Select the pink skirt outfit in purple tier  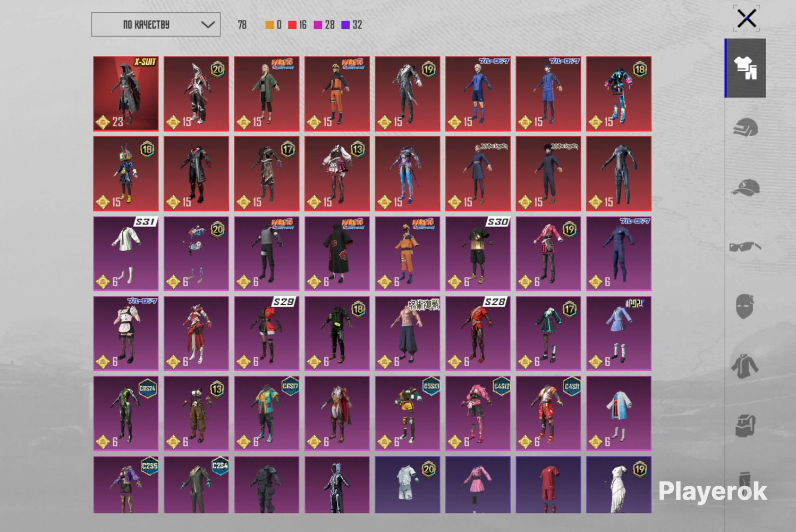point(478,485)
